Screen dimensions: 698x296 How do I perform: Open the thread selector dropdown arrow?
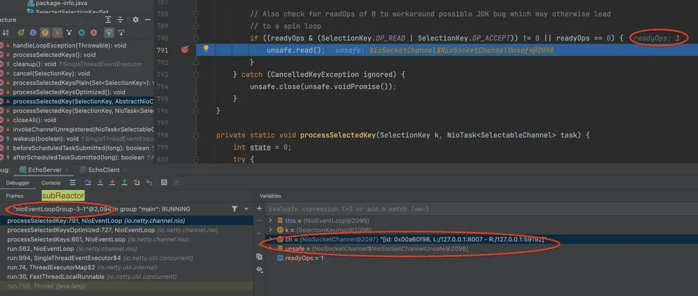coord(246,209)
